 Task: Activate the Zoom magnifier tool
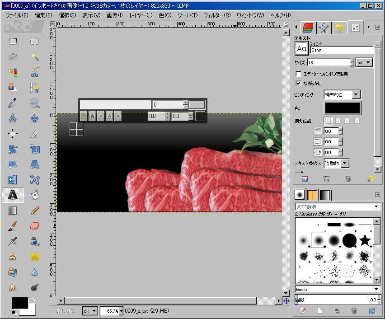tap(35, 103)
